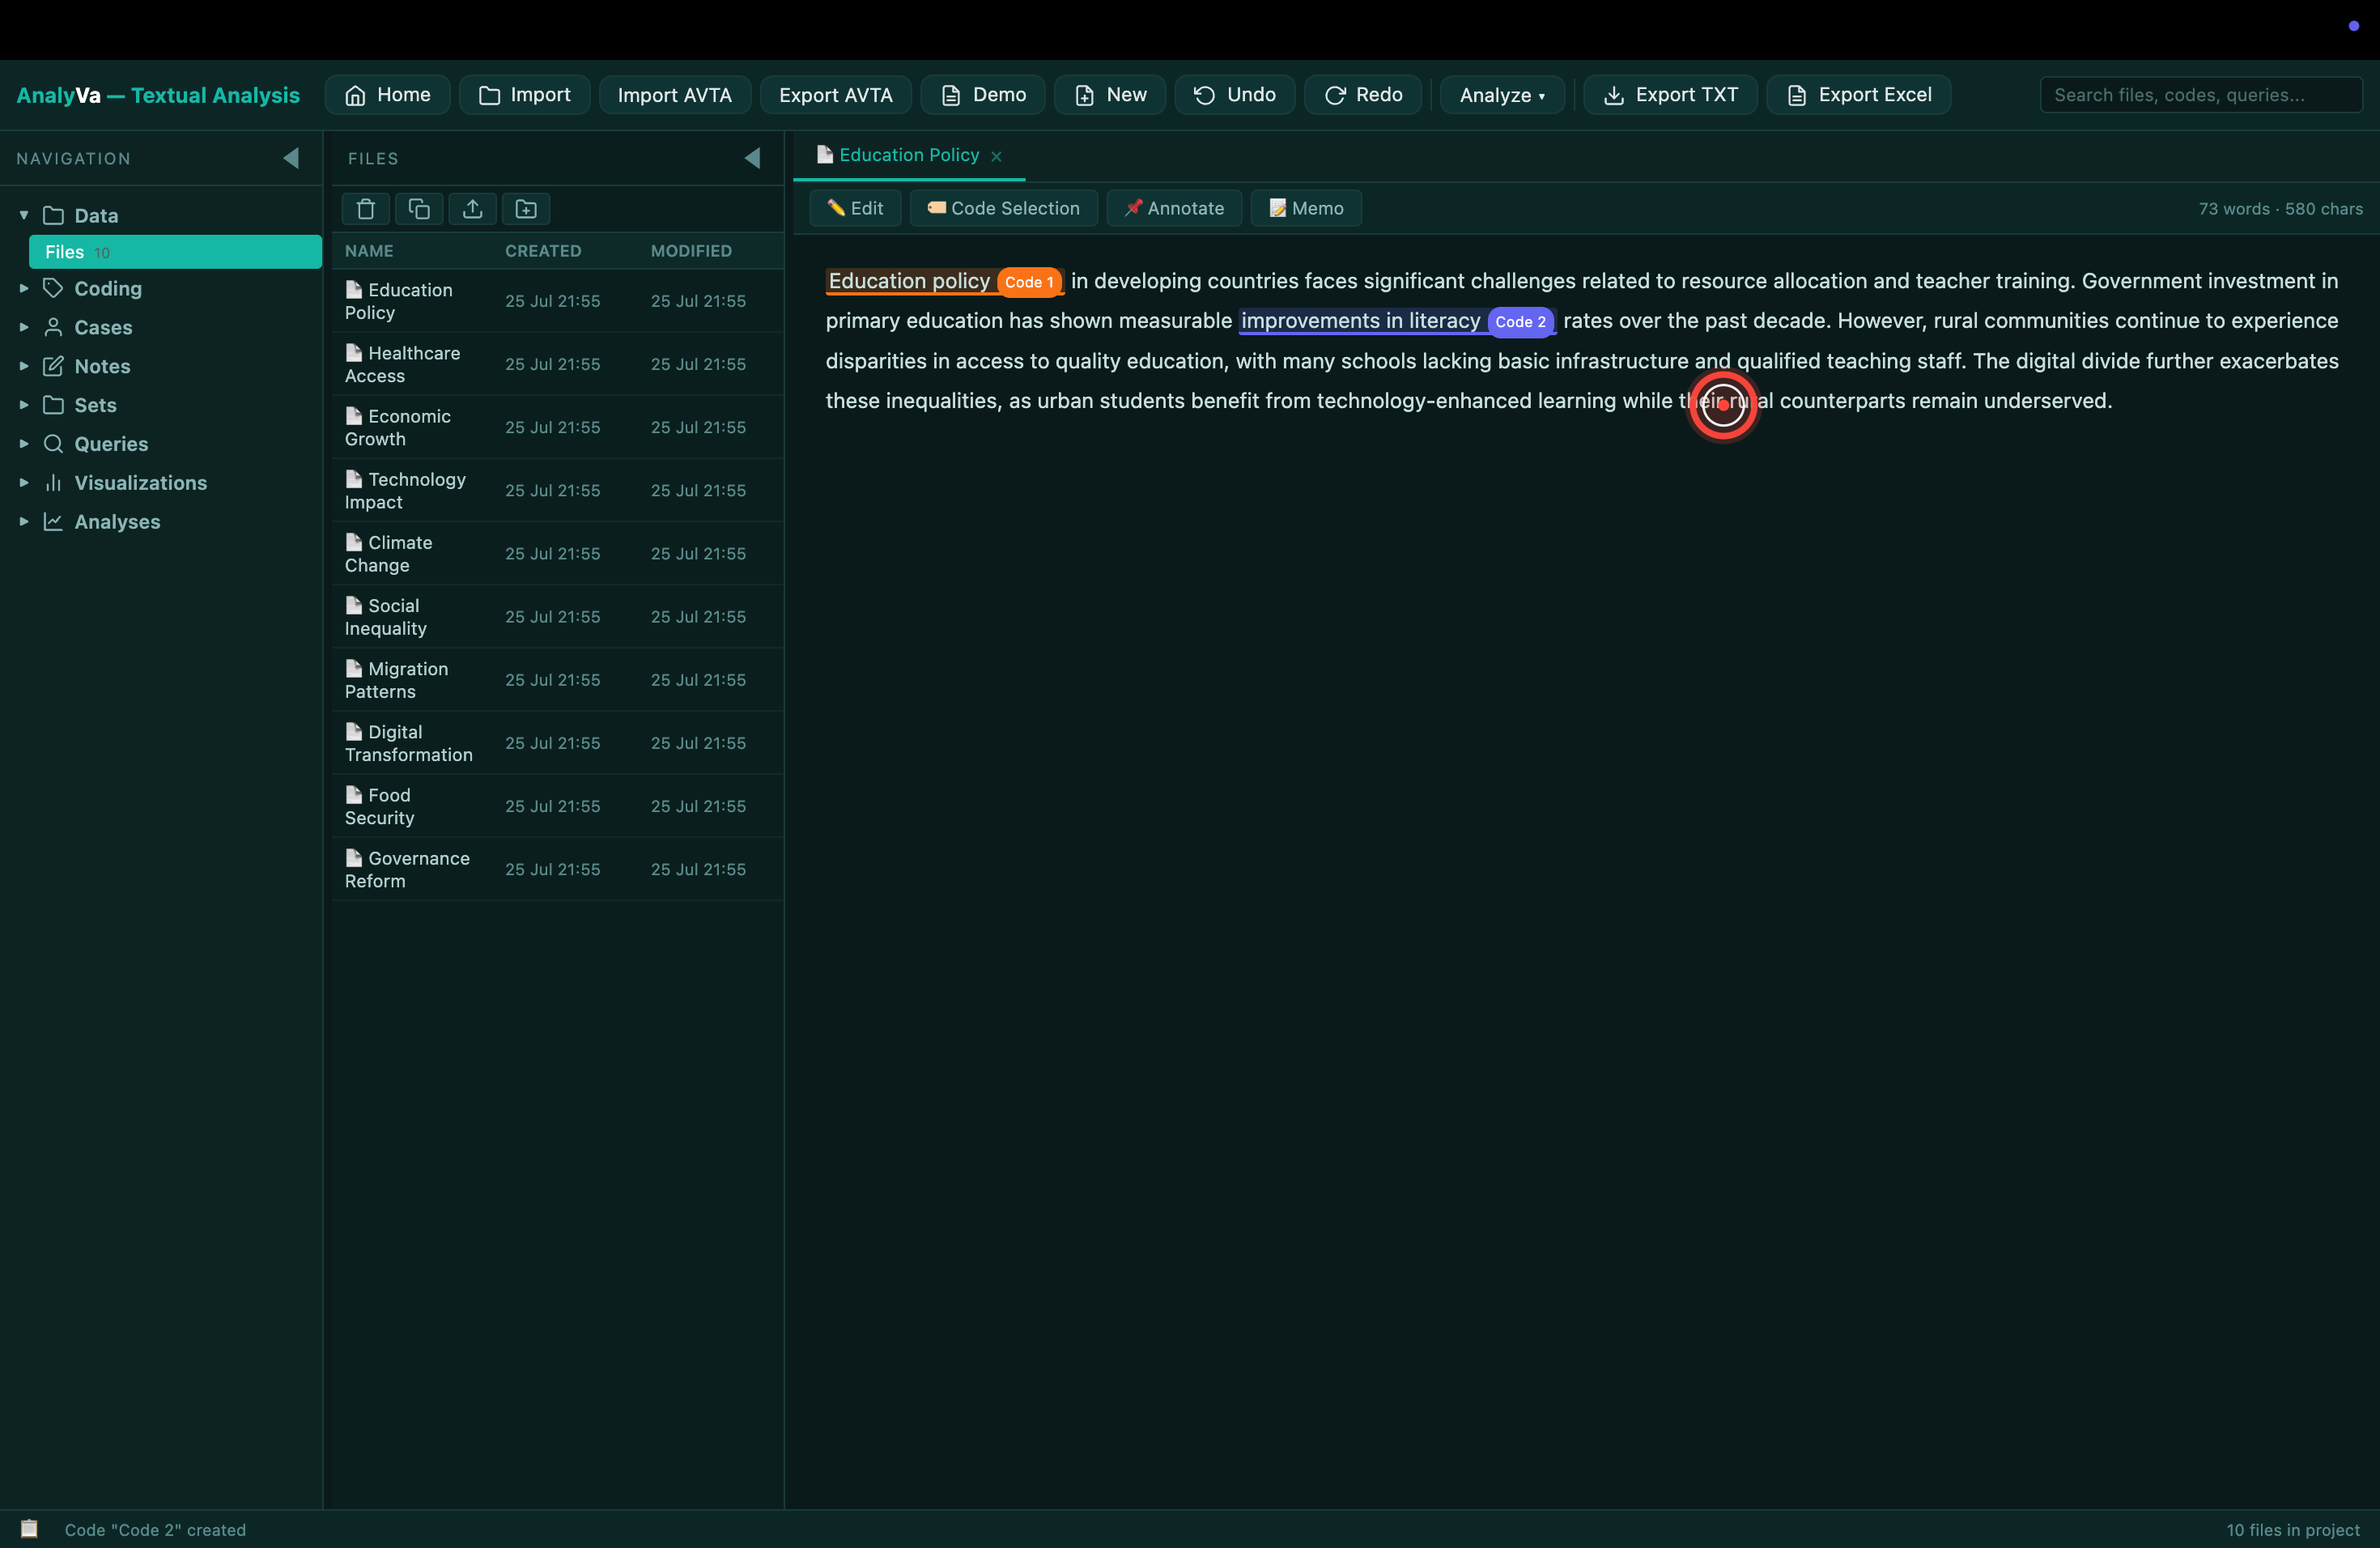Open the Governance Reform file
The width and height of the screenshot is (2380, 1548).
coord(557,868)
